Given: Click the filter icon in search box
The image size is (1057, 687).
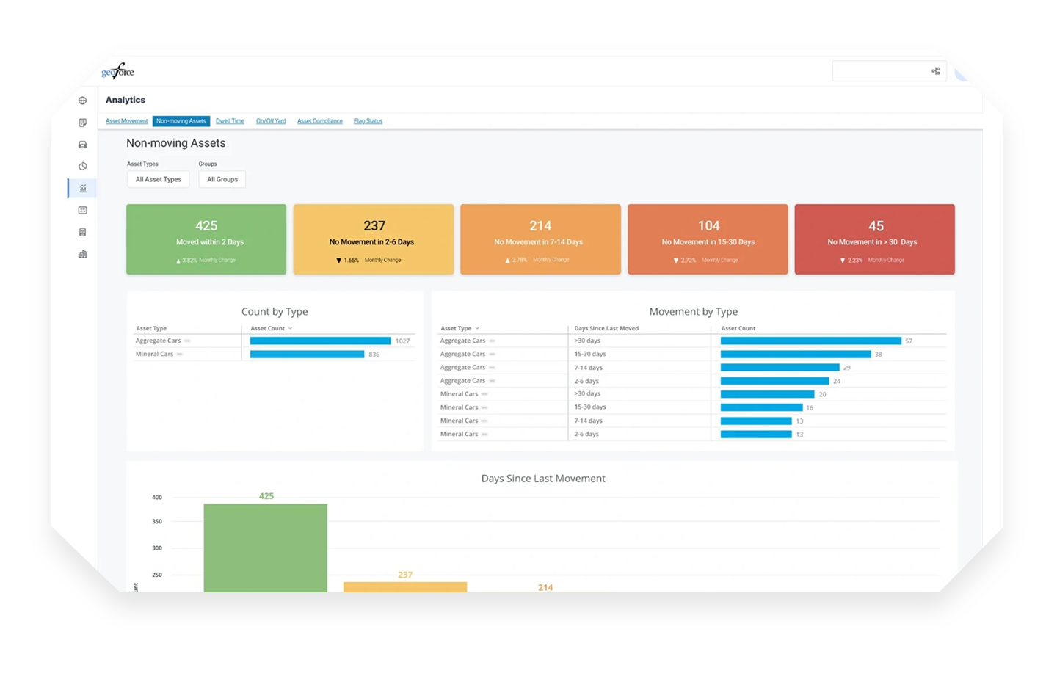Looking at the screenshot, I should (936, 71).
